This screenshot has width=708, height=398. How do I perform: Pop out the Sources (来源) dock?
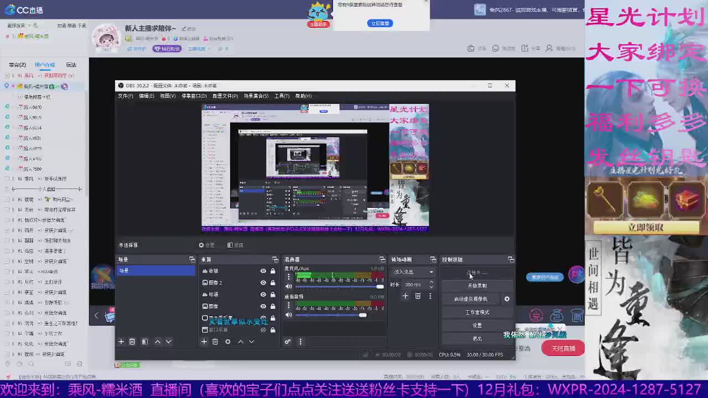pyautogui.click(x=275, y=259)
